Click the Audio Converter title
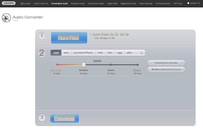This screenshot has width=203, height=129. [x=28, y=17]
